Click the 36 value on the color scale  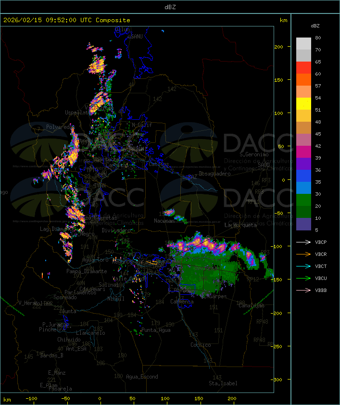[318, 170]
